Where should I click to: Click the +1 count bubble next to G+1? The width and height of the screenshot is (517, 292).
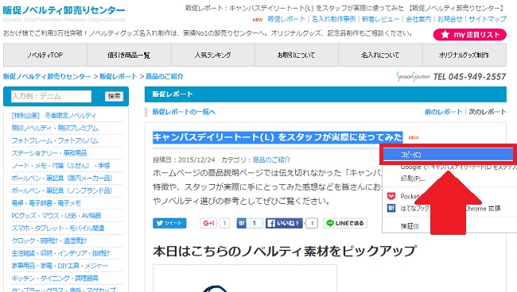pos(224,223)
